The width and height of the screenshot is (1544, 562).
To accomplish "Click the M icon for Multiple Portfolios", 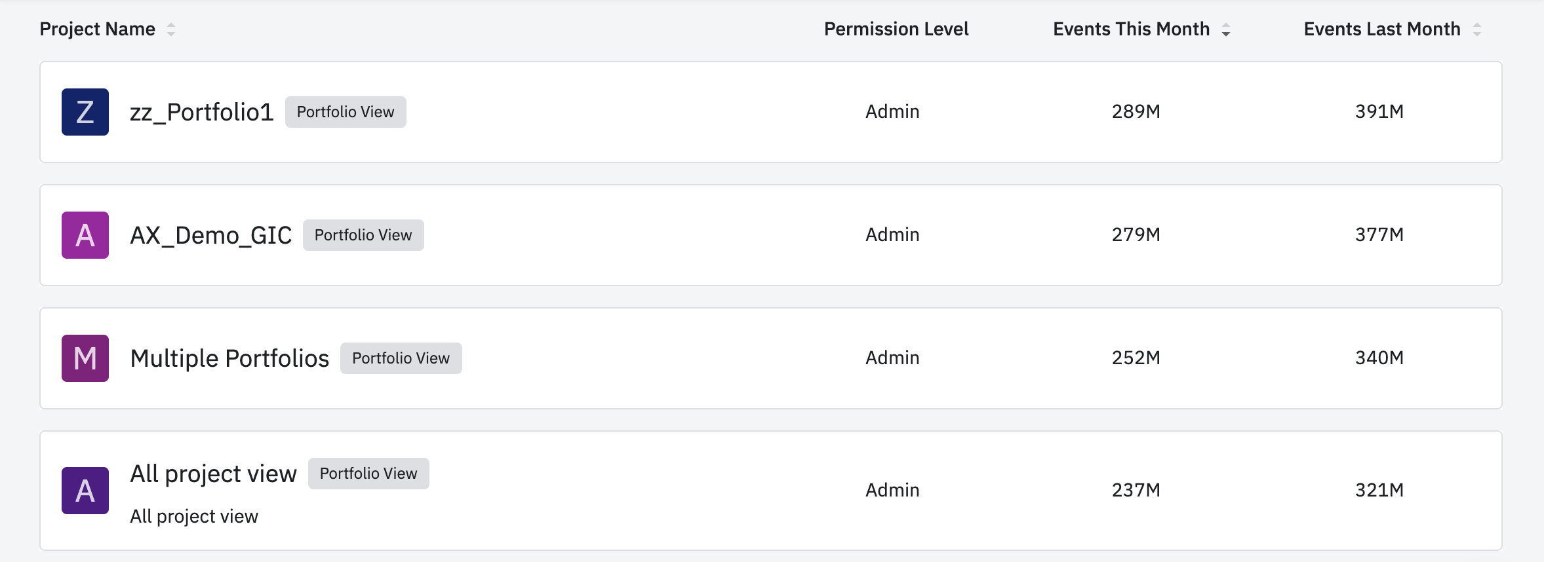I will [85, 358].
